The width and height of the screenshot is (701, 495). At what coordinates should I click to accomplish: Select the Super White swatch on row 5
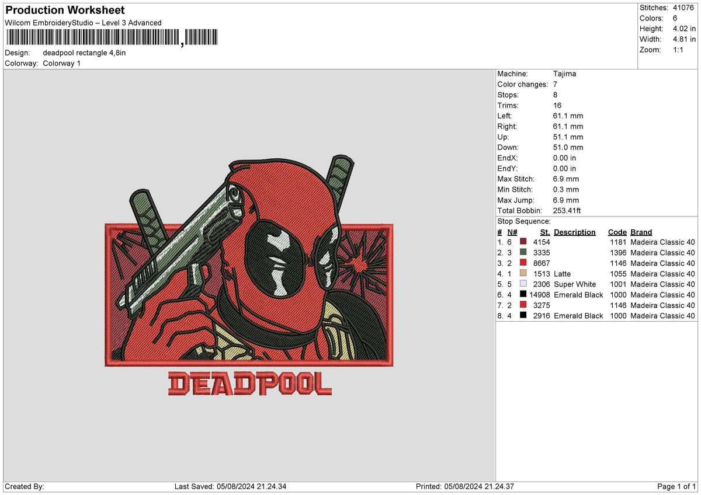[524, 284]
